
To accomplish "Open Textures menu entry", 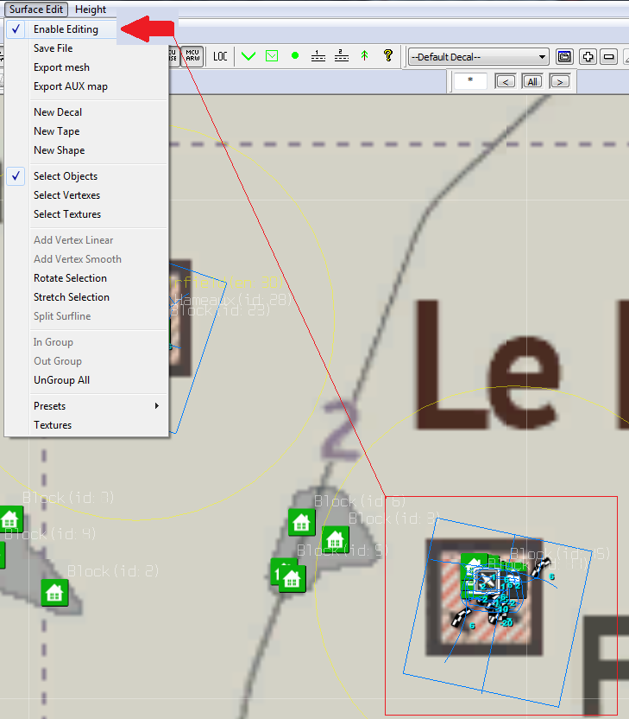I will (x=53, y=425).
